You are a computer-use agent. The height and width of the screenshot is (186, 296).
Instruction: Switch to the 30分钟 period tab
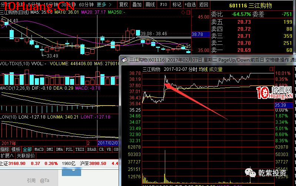tap(68, 4)
